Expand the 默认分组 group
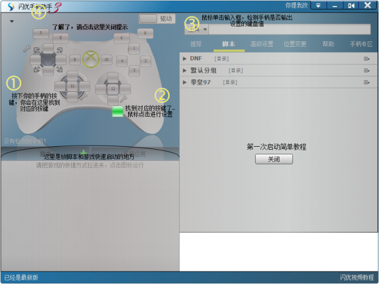Image resolution: width=379 pixels, height=284 pixels. click(185, 70)
